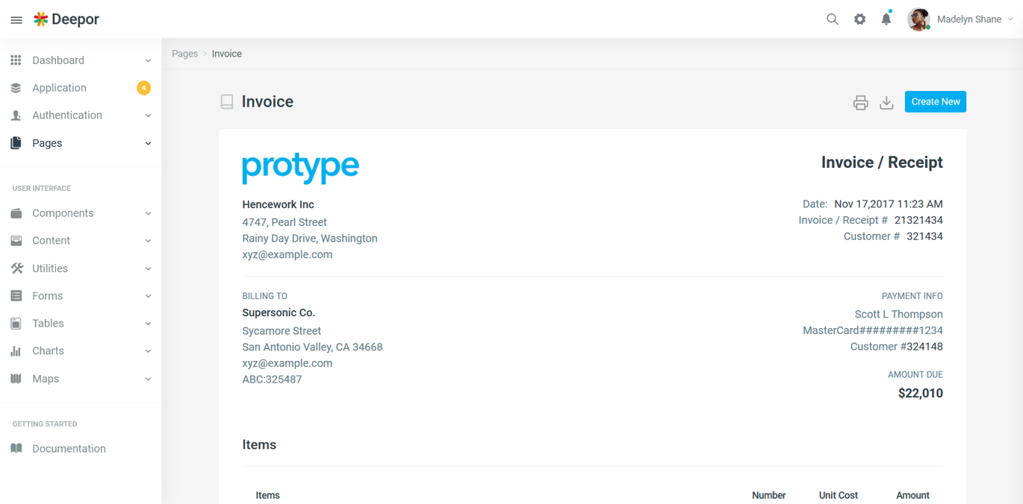Click the Invoice breadcrumb

[x=226, y=54]
